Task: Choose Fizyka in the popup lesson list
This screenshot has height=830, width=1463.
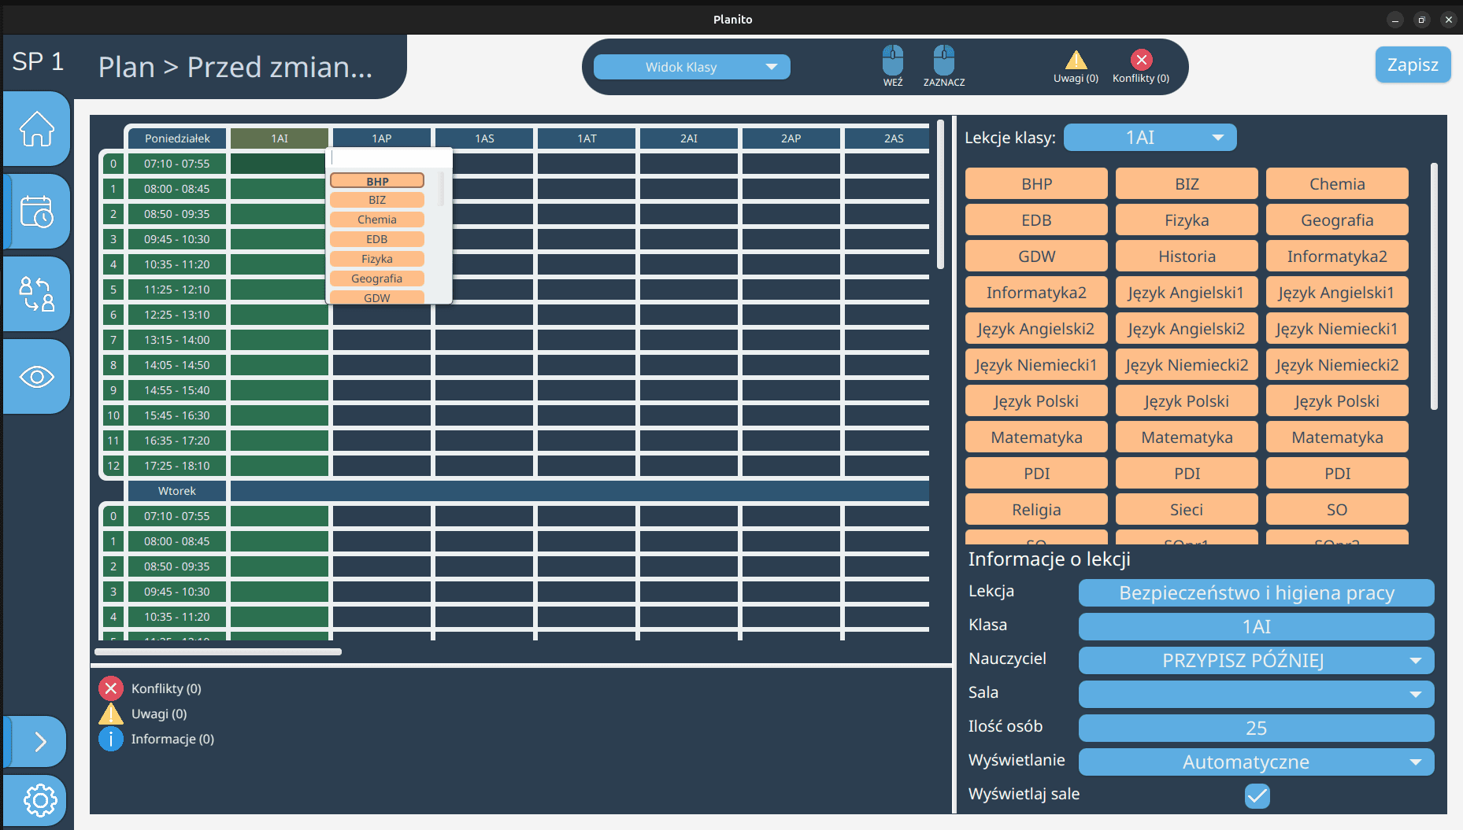Action: tap(377, 259)
